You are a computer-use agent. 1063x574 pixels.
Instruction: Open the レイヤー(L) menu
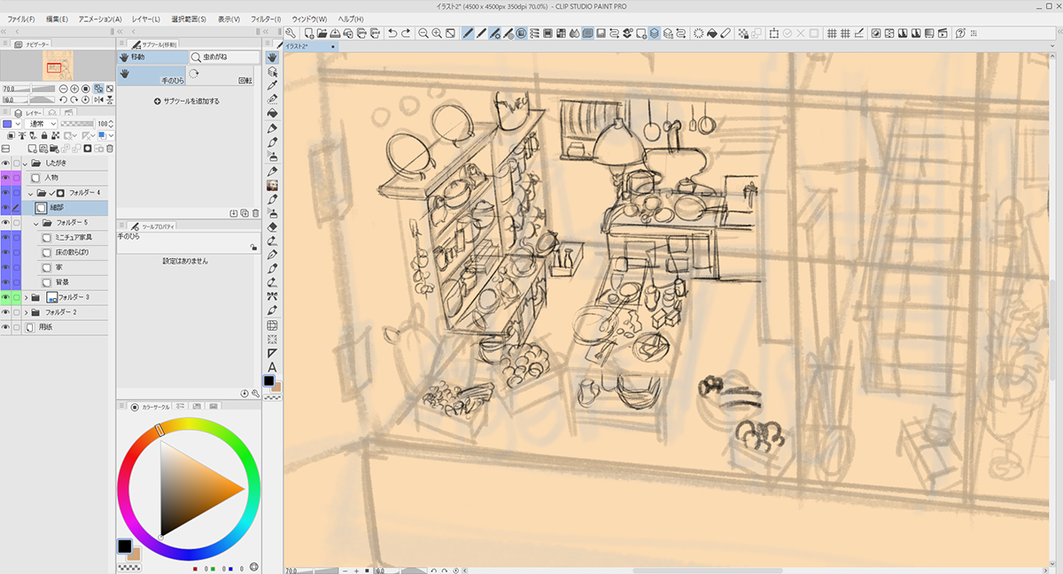click(144, 19)
